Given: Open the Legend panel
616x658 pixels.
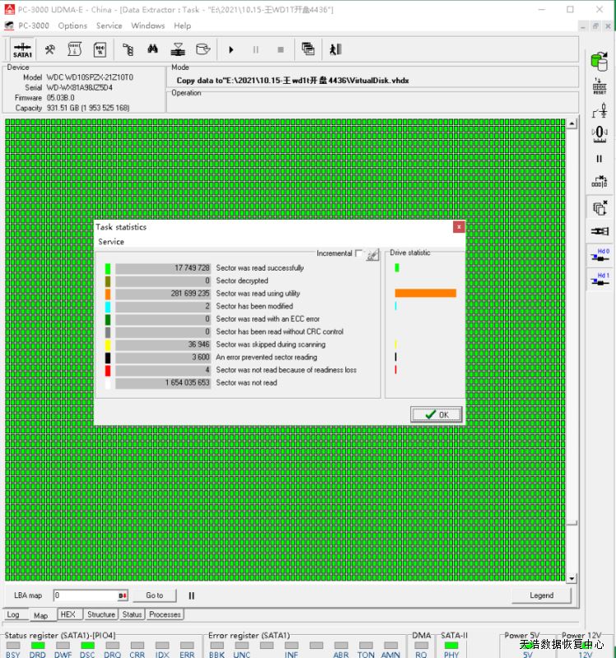Looking at the screenshot, I should 540,595.
